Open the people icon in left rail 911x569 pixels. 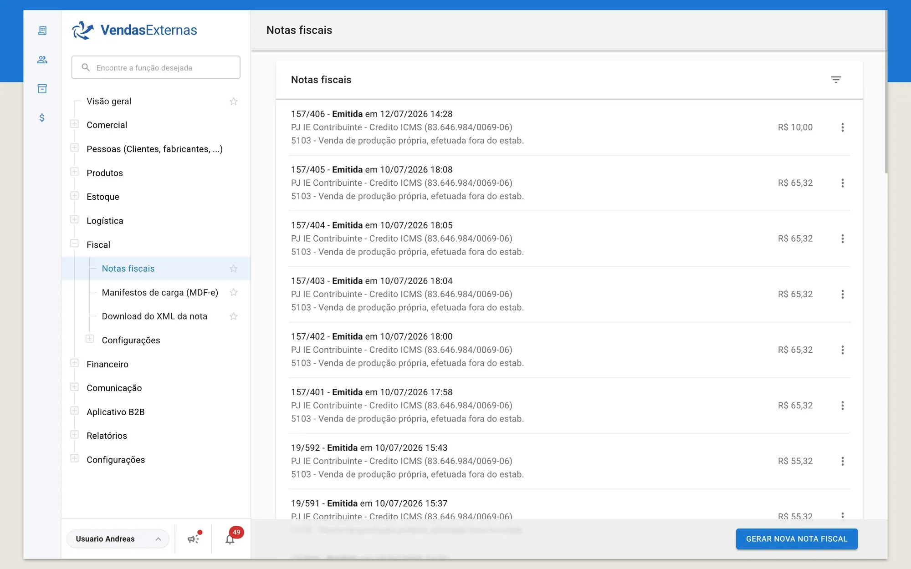click(42, 60)
